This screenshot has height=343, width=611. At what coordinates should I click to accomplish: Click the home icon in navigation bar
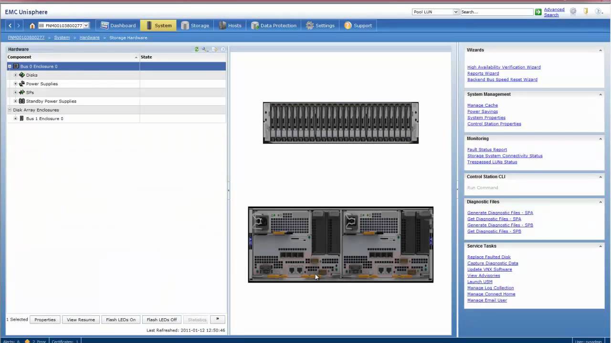(32, 26)
